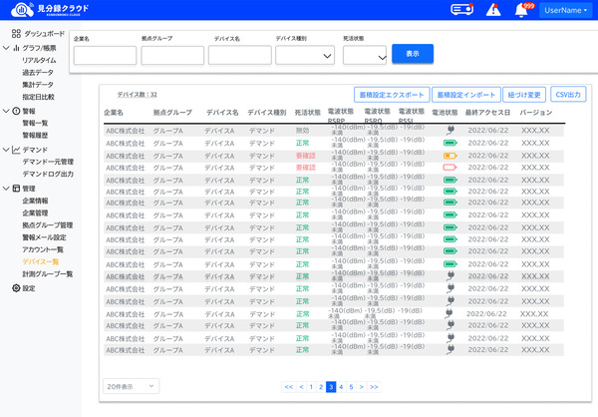Screen dimensions: 598x417
Task: Click the 設定 gear icon
Action: (x=15, y=288)
